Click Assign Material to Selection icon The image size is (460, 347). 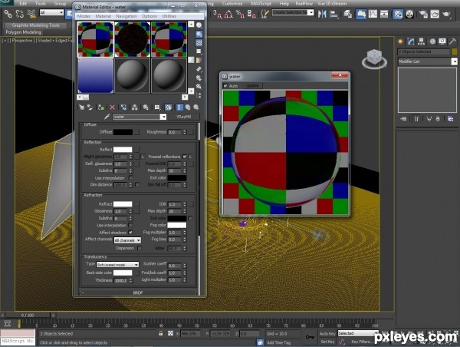pos(100,107)
